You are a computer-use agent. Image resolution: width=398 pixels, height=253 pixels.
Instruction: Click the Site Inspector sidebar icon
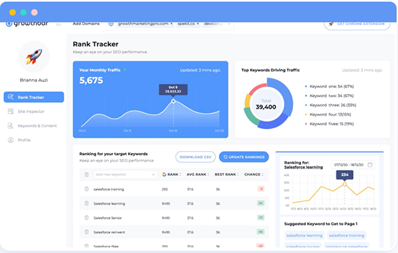[x=11, y=111]
